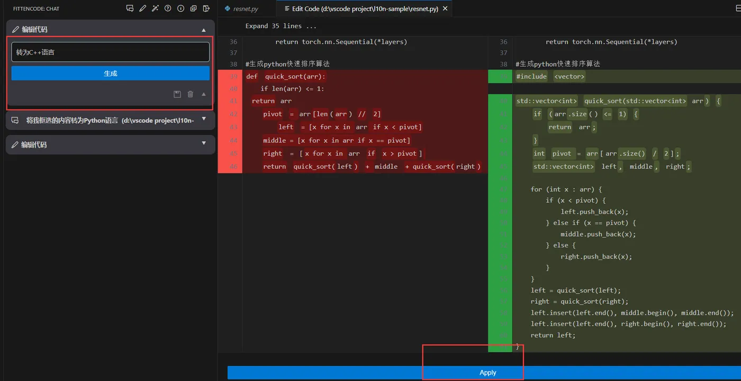
Task: Click the info circle icon in the header
Action: click(x=180, y=8)
